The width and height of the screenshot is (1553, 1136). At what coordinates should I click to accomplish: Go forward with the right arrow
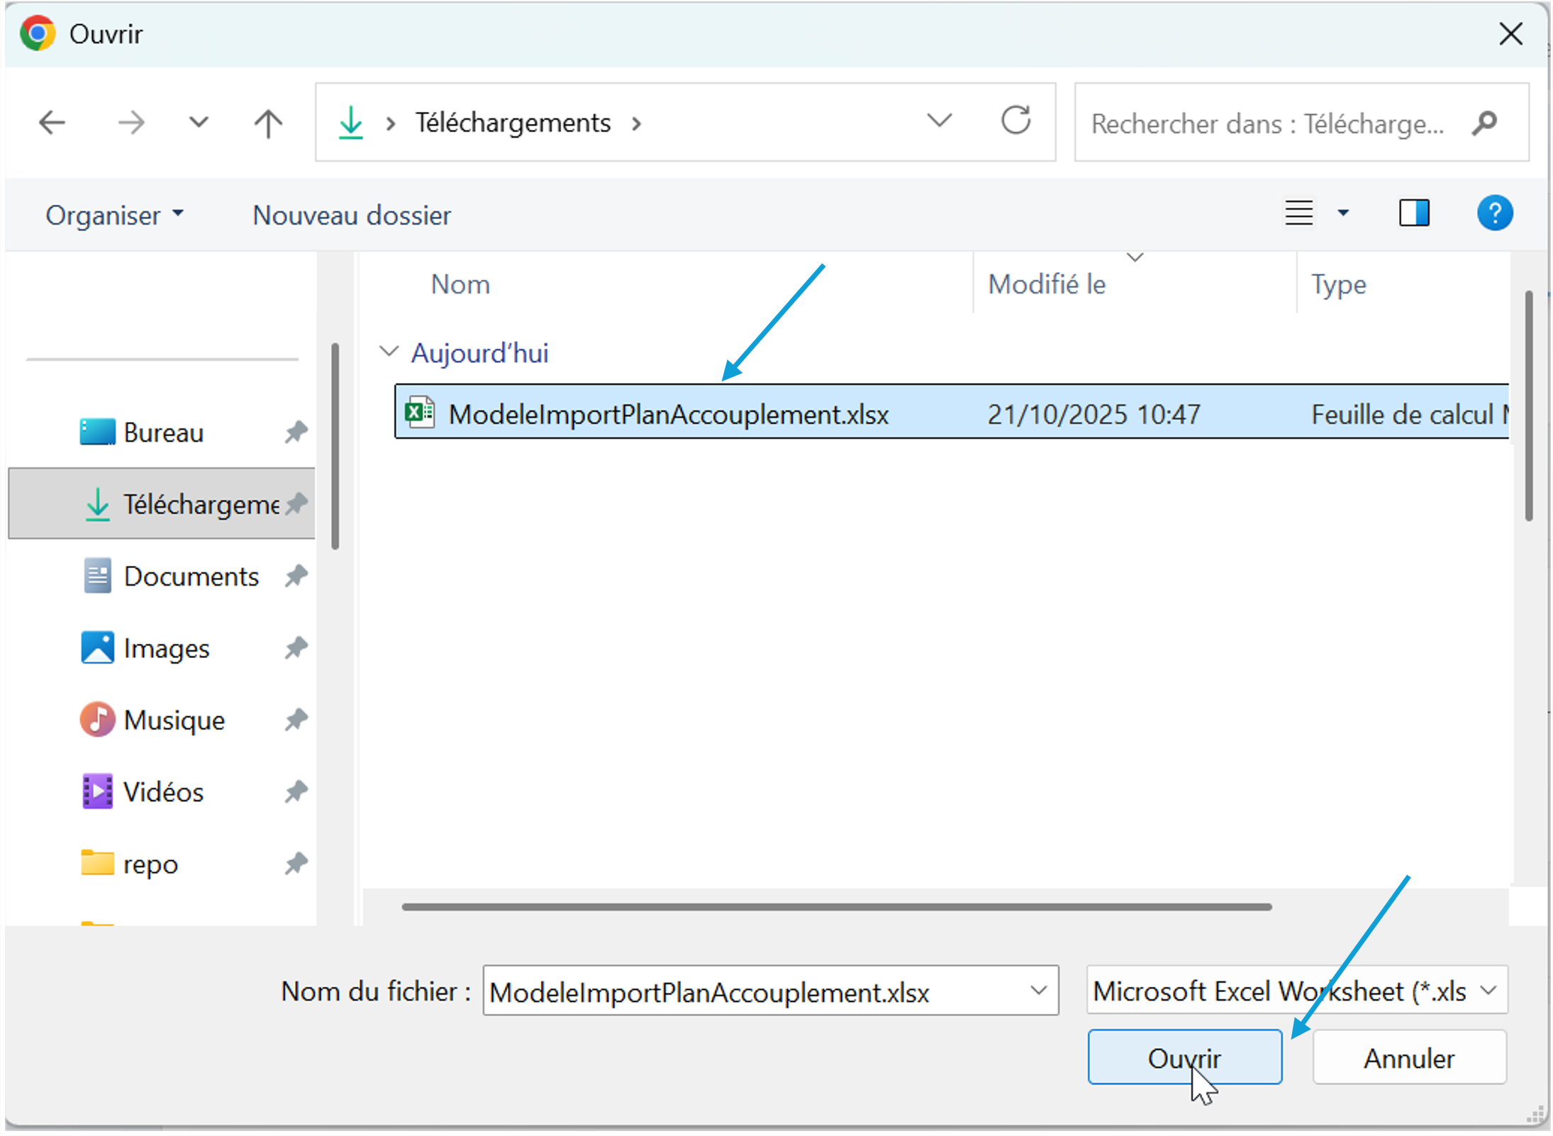[130, 123]
